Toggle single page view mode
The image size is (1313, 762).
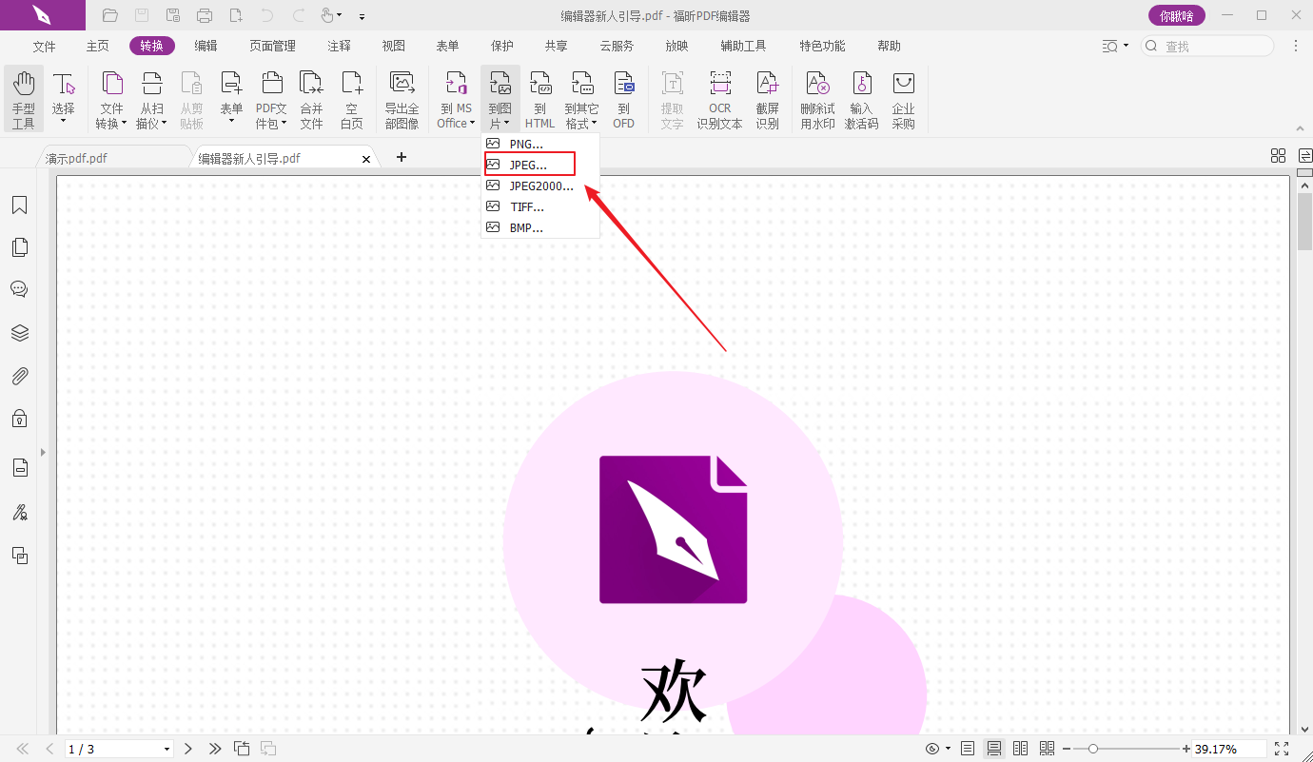click(x=968, y=749)
